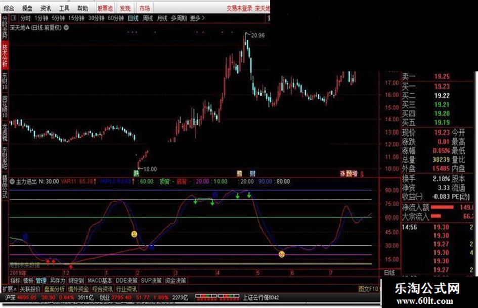Switch to 资金决策 indicator template
Viewport: 478px width, 308px height.
click(176, 280)
